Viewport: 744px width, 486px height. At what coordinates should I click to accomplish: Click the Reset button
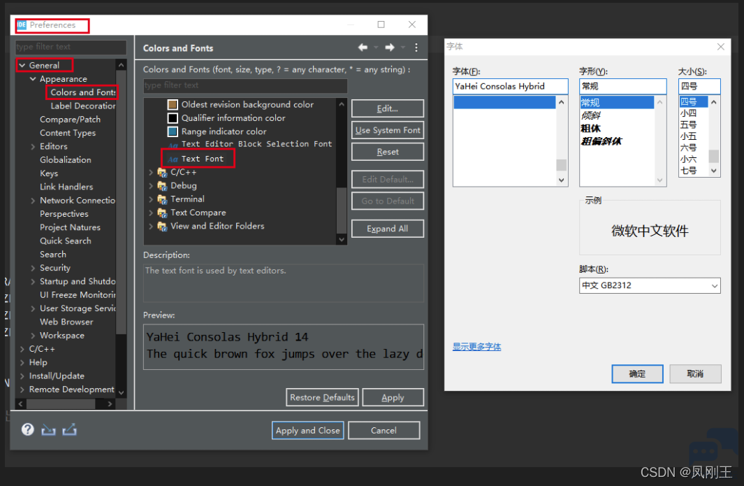tap(388, 152)
